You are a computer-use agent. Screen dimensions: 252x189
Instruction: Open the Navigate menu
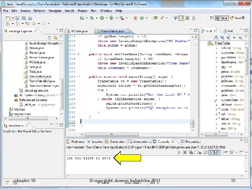[x=55, y=11]
